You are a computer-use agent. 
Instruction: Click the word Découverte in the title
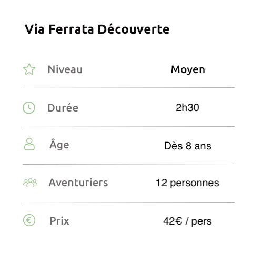(134, 29)
